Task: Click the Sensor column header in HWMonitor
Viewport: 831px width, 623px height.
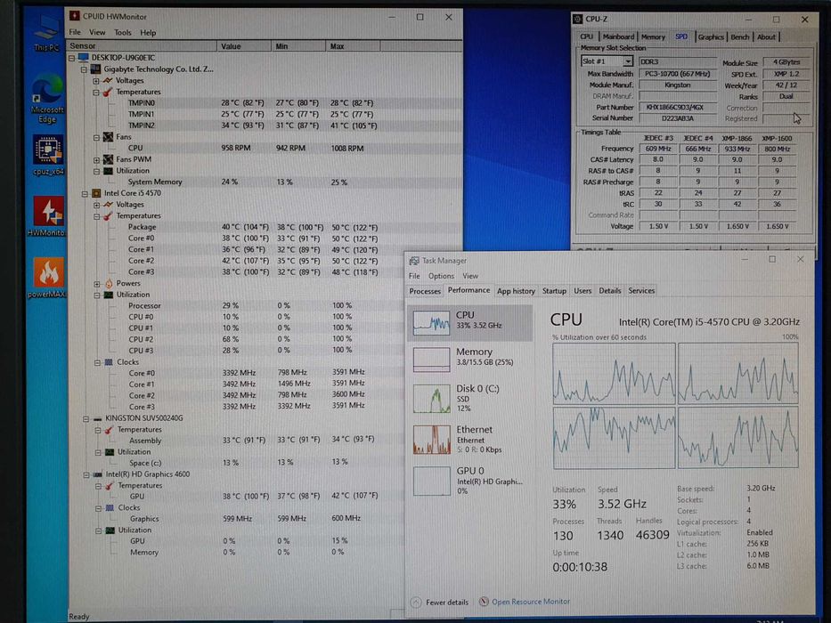Action: pyautogui.click(x=141, y=46)
